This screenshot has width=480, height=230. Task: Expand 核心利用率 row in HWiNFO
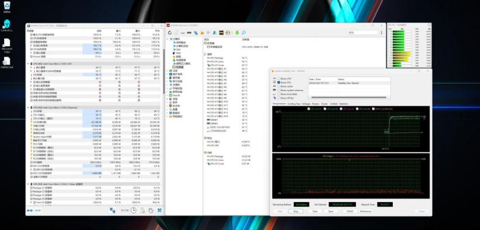31,45
